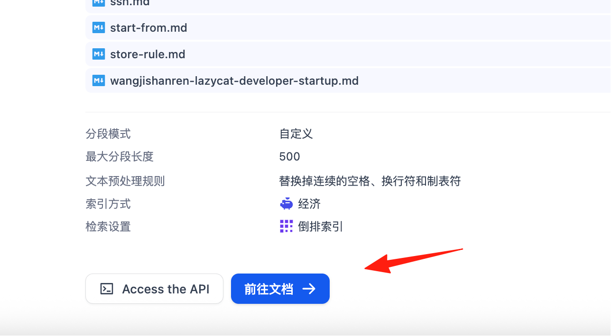Click the 文本预处理规则 label
Viewport: 611px width, 336px height.
pos(125,181)
